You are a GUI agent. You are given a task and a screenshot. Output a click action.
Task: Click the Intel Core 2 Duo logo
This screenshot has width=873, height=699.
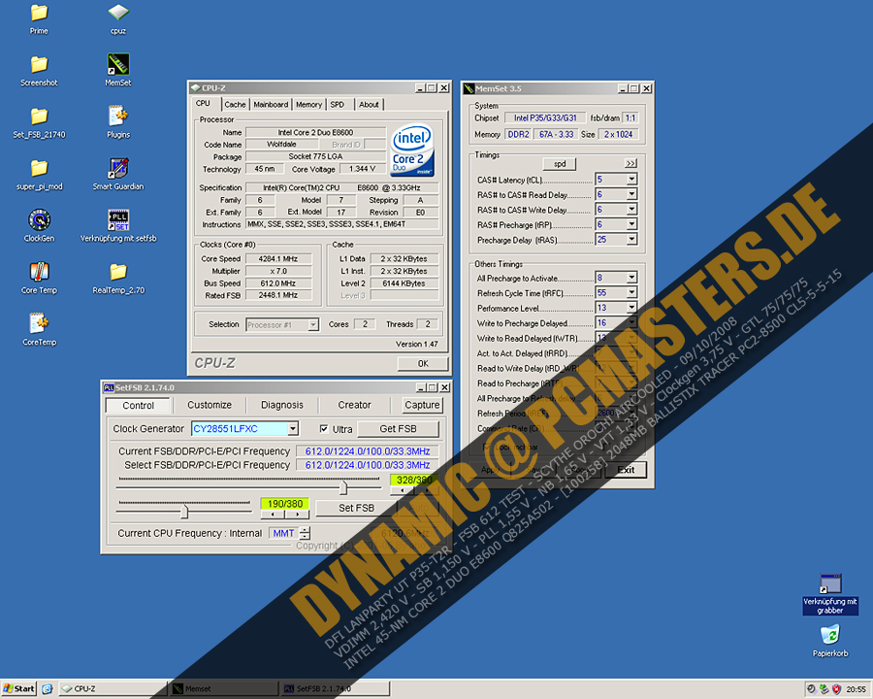(412, 150)
